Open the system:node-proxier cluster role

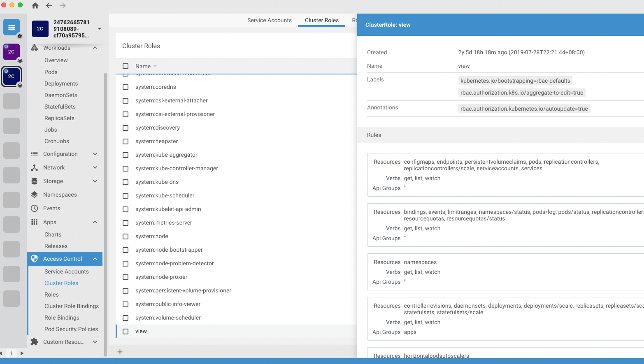tap(161, 277)
